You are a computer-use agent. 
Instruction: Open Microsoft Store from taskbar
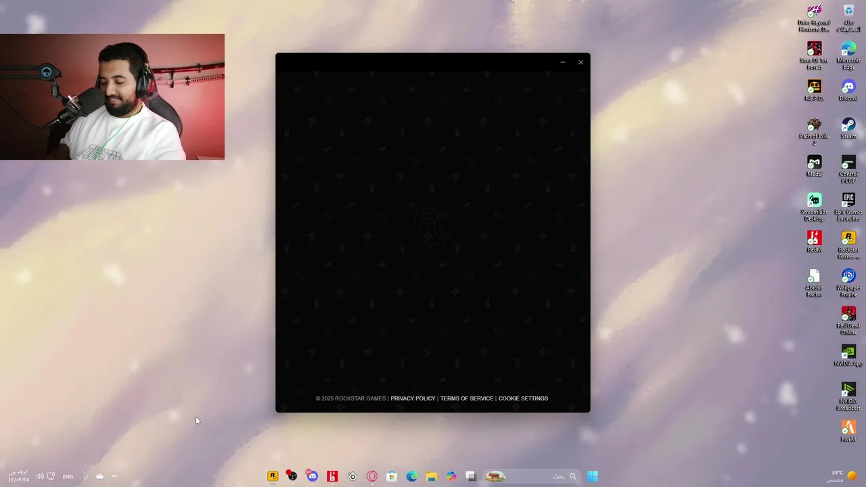(x=392, y=476)
